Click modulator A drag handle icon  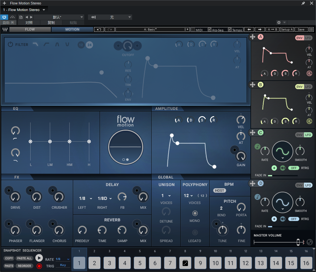click(x=253, y=37)
